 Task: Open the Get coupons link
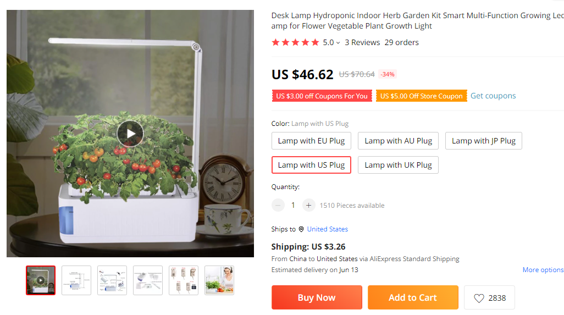[493, 96]
